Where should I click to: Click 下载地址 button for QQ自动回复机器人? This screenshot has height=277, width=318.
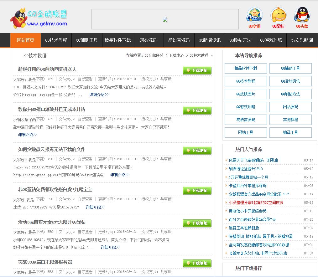tap(197, 70)
